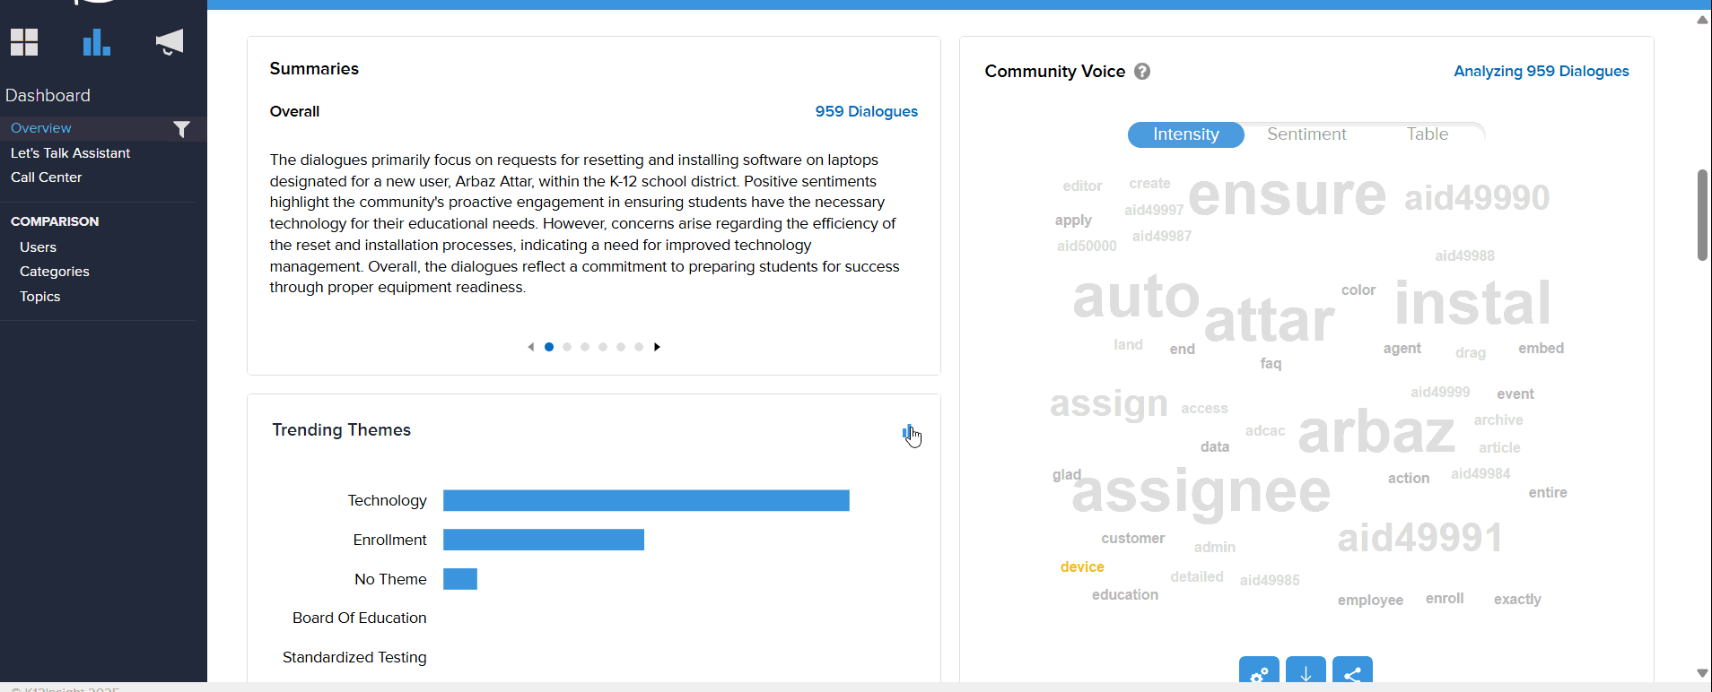Click the Analyzing 959 Dialogues link

(1541, 72)
